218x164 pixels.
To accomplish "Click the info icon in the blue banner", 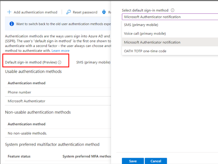I will tap(11, 24).
